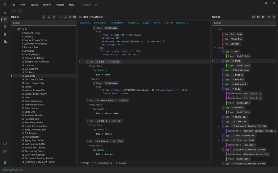
Task: Open the History menu
Action: tap(47, 5)
